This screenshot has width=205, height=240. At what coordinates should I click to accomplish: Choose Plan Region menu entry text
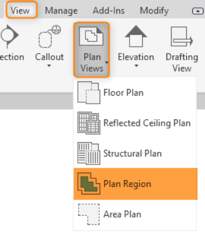[127, 184]
